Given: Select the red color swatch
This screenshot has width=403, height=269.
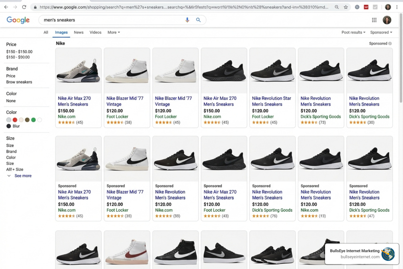Looking at the screenshot, I should click(15, 120).
